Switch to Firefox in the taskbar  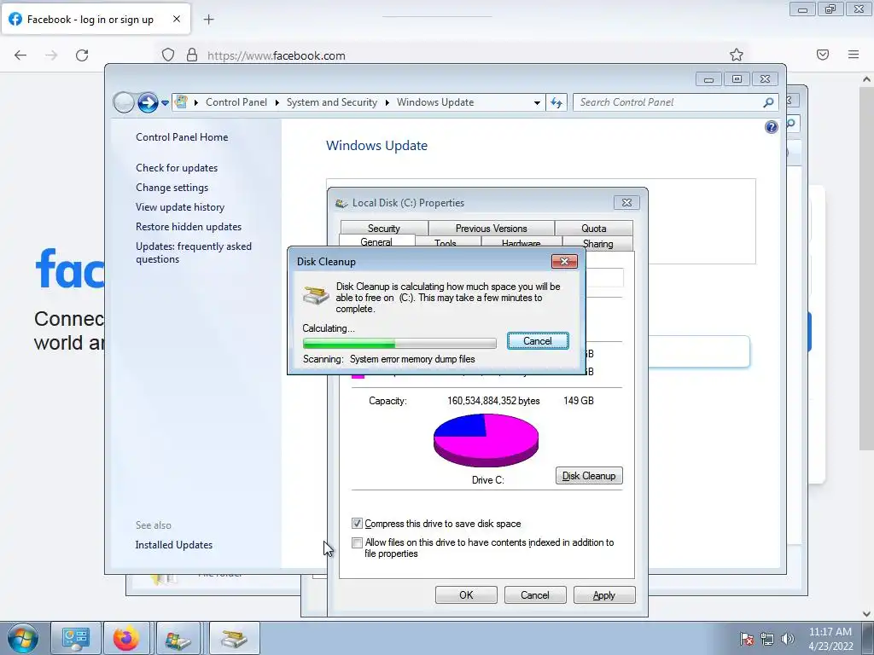(x=126, y=638)
